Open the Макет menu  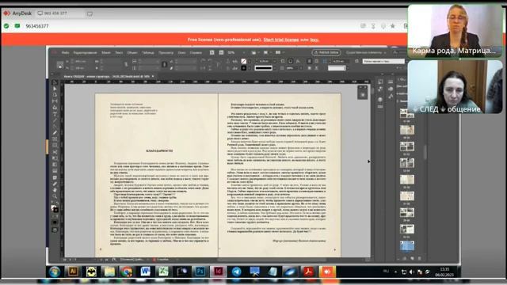pyautogui.click(x=106, y=53)
